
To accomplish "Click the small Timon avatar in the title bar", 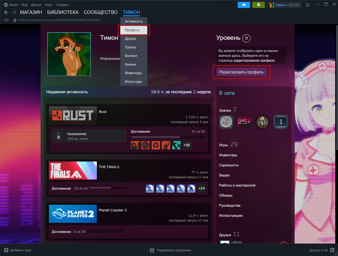I will coord(270,5).
